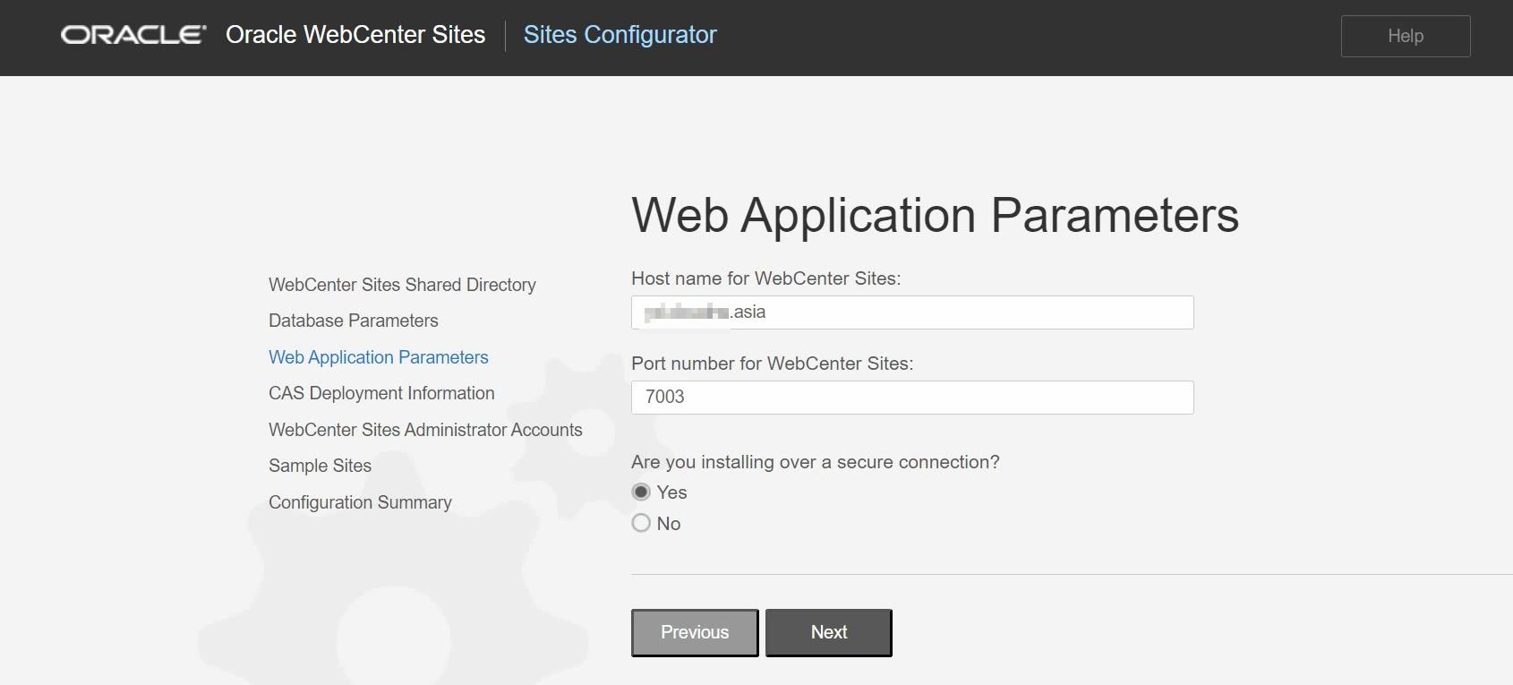Screen dimensions: 1513x685
Task: Open the Database Parameters step
Action: (354, 321)
